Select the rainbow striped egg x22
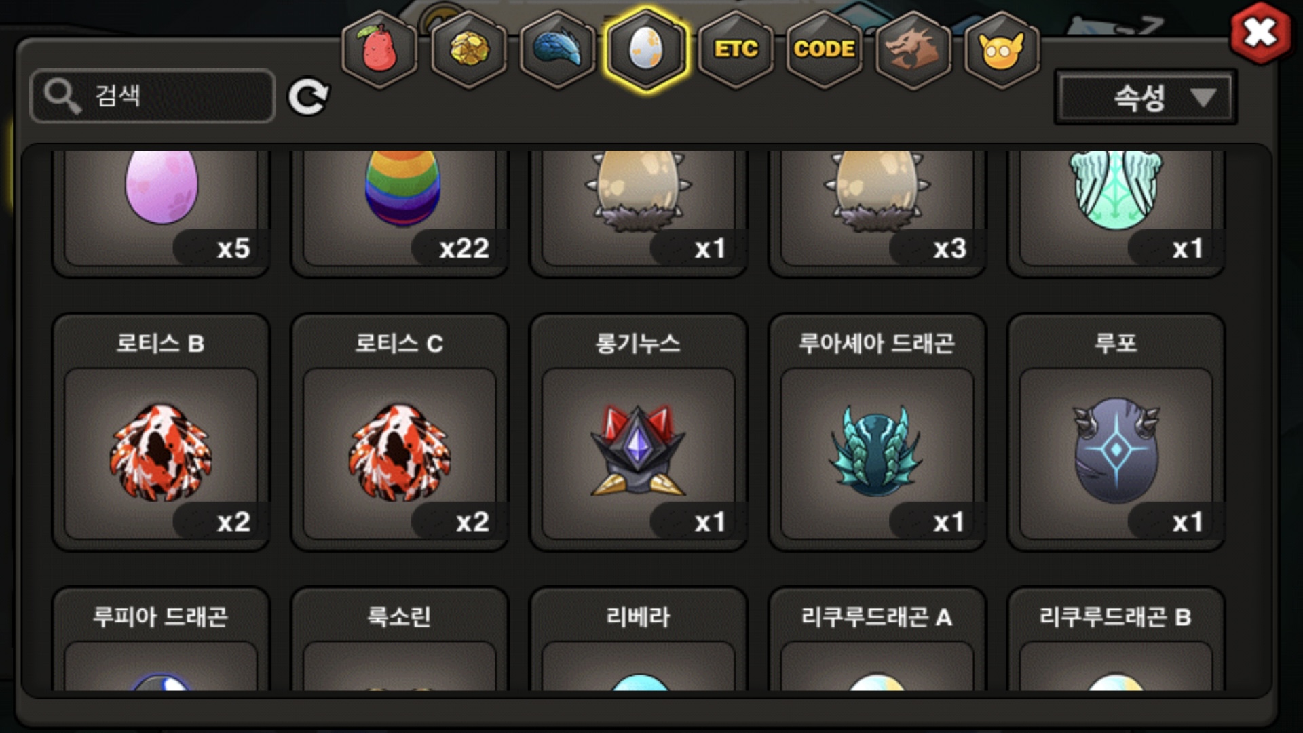 400,210
